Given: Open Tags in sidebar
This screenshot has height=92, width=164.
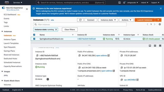Looking at the screenshot, I should click(x=6, y=22).
